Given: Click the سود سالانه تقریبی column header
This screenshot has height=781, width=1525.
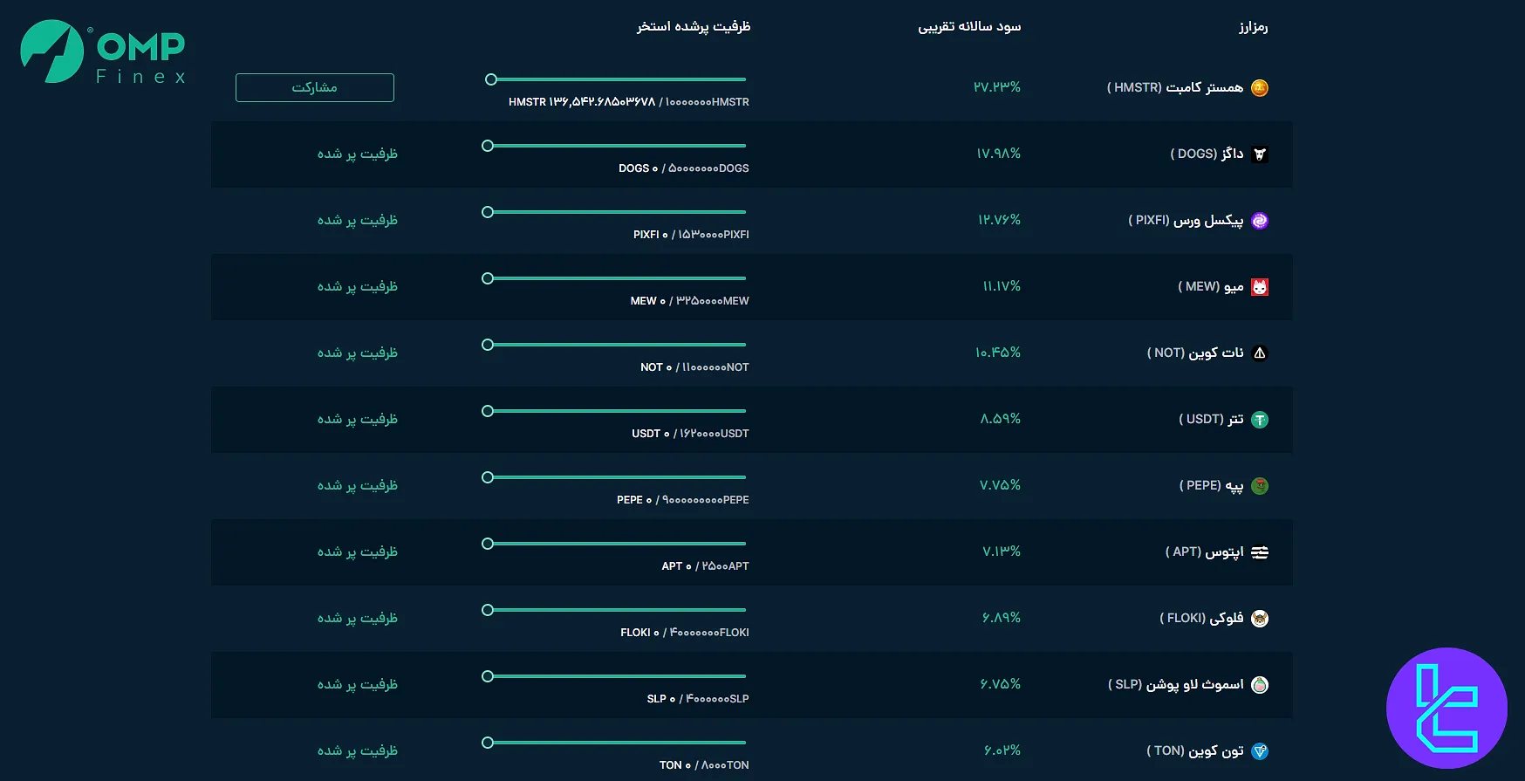Looking at the screenshot, I should tap(968, 27).
